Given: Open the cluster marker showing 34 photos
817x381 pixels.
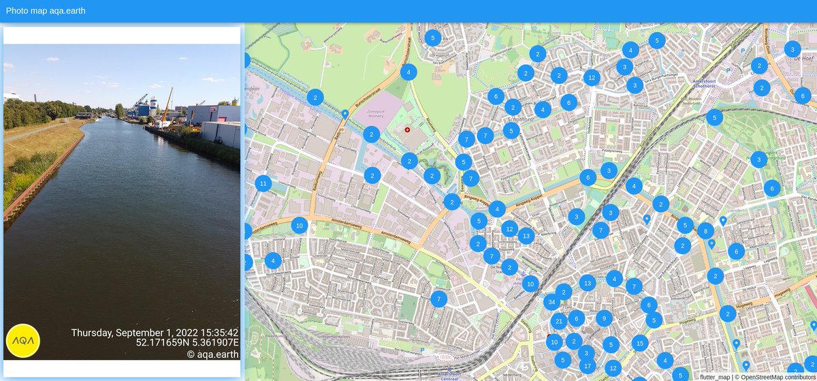Looking at the screenshot, I should coord(551,302).
